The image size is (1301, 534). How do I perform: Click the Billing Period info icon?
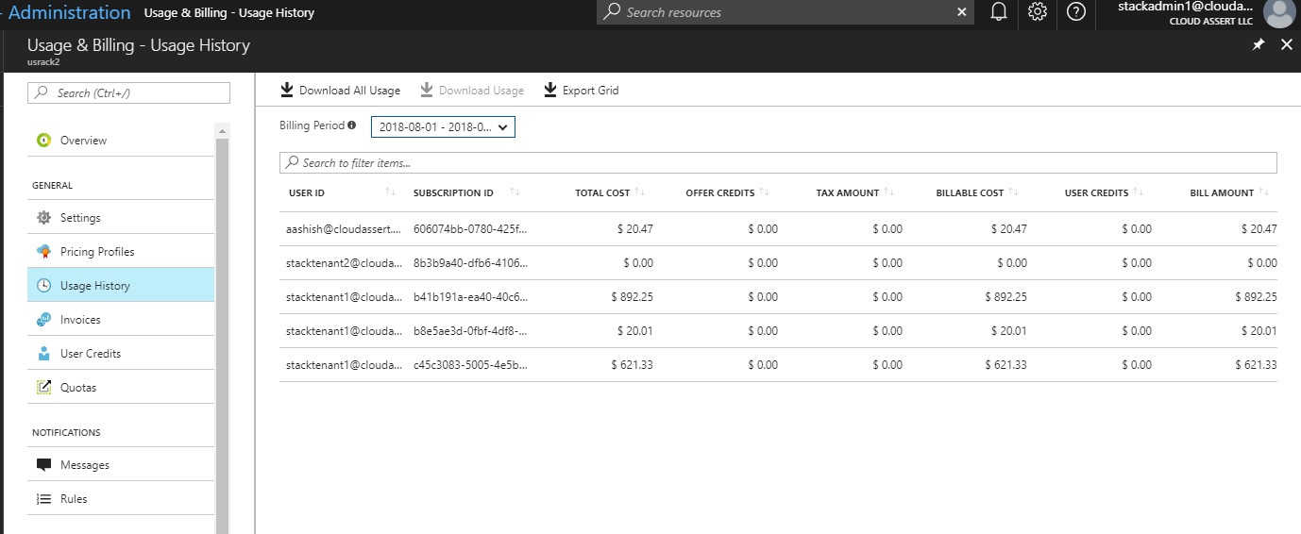tap(352, 125)
